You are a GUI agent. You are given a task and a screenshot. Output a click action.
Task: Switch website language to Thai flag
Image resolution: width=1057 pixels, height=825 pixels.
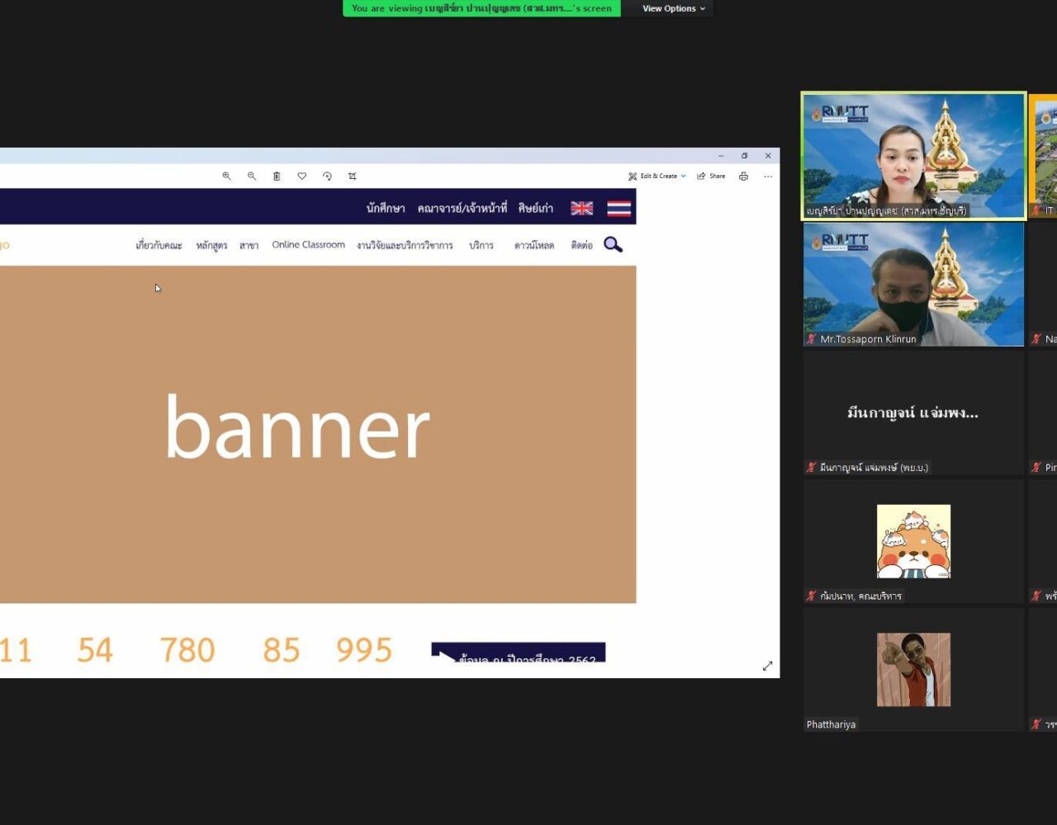(x=619, y=208)
